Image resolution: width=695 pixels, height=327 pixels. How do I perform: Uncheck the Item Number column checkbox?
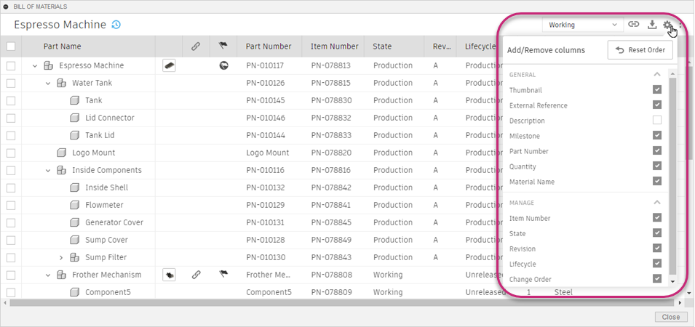(657, 218)
